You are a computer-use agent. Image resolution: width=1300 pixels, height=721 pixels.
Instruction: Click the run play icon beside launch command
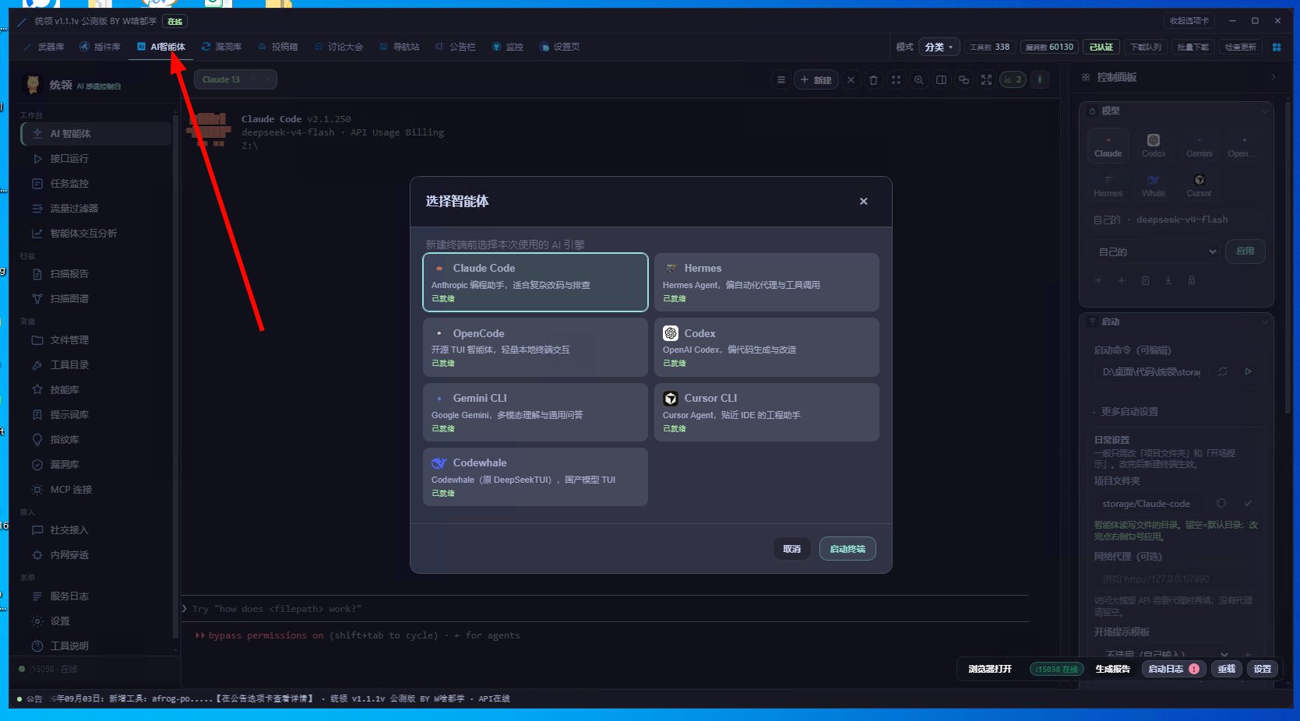pyautogui.click(x=1248, y=371)
